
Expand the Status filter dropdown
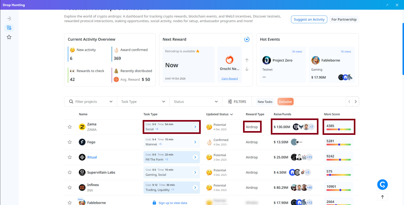(x=196, y=102)
